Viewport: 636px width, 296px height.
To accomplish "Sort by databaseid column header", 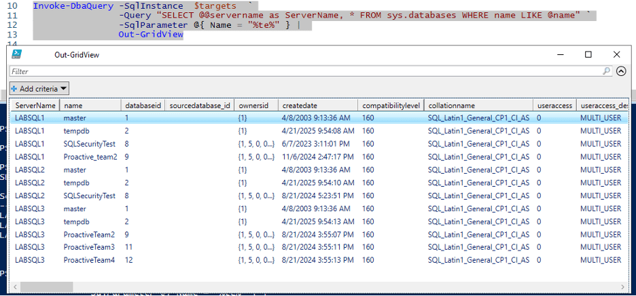I will [143, 105].
